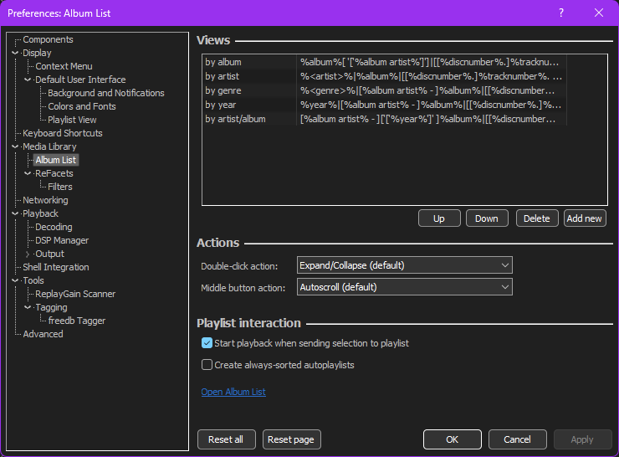Click Reset page button
619x457 pixels.
point(291,439)
